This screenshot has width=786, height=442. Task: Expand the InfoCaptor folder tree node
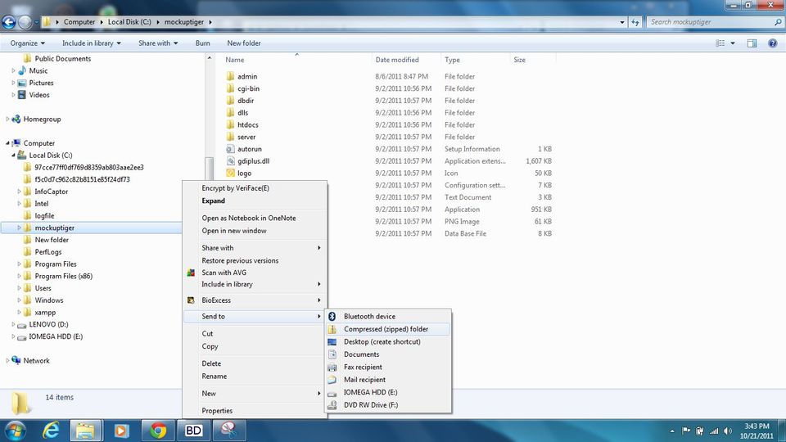point(19,192)
